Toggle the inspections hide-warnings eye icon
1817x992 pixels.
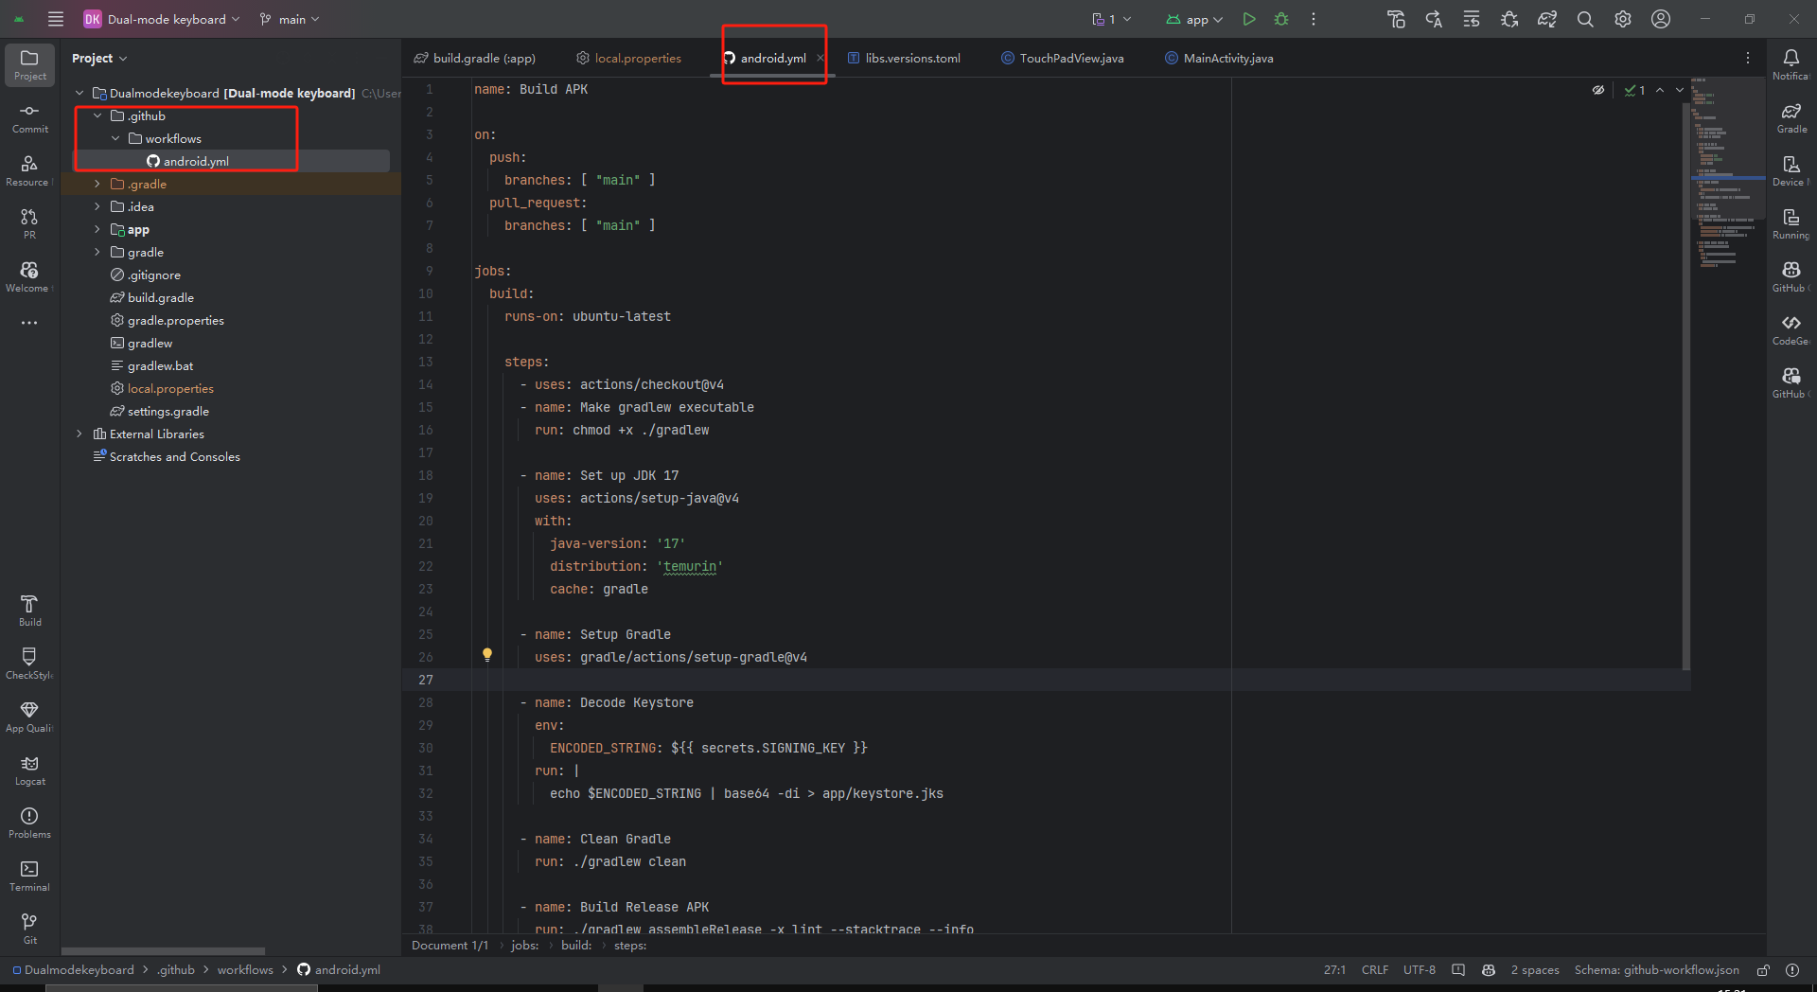click(x=1598, y=90)
